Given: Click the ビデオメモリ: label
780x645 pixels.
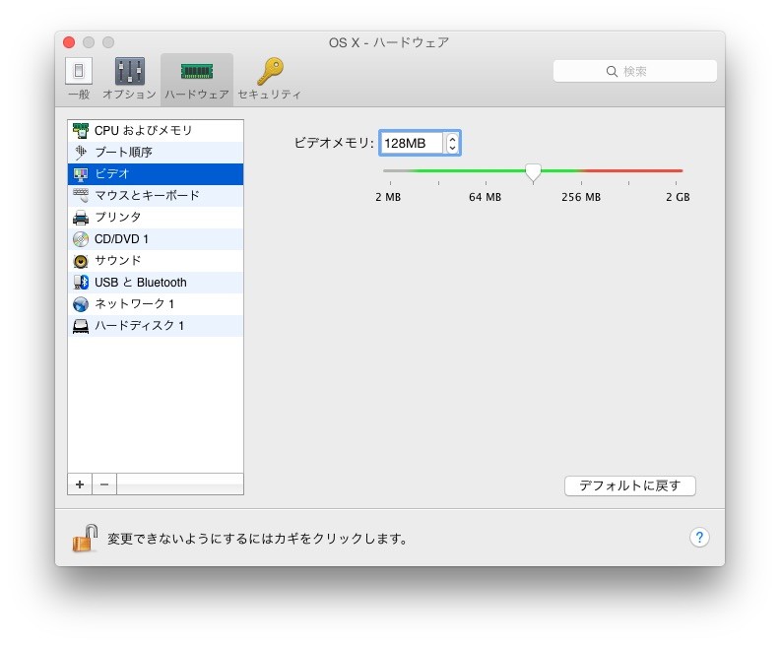Looking at the screenshot, I should pyautogui.click(x=334, y=143).
